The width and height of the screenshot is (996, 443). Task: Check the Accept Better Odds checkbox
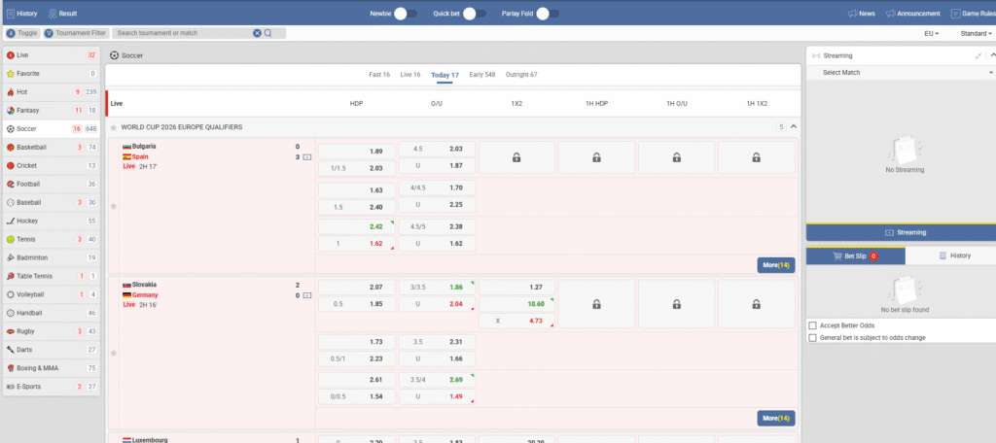click(x=813, y=325)
